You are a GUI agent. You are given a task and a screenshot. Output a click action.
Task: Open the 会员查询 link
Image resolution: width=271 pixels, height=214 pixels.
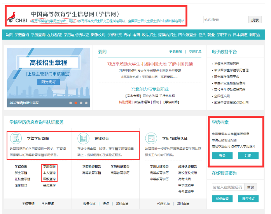[49, 185]
